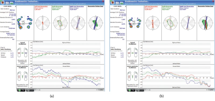Screen dimensions: 215x101
Task: Click the frame scrollbar thumb in window (a)
Action: [39, 90]
